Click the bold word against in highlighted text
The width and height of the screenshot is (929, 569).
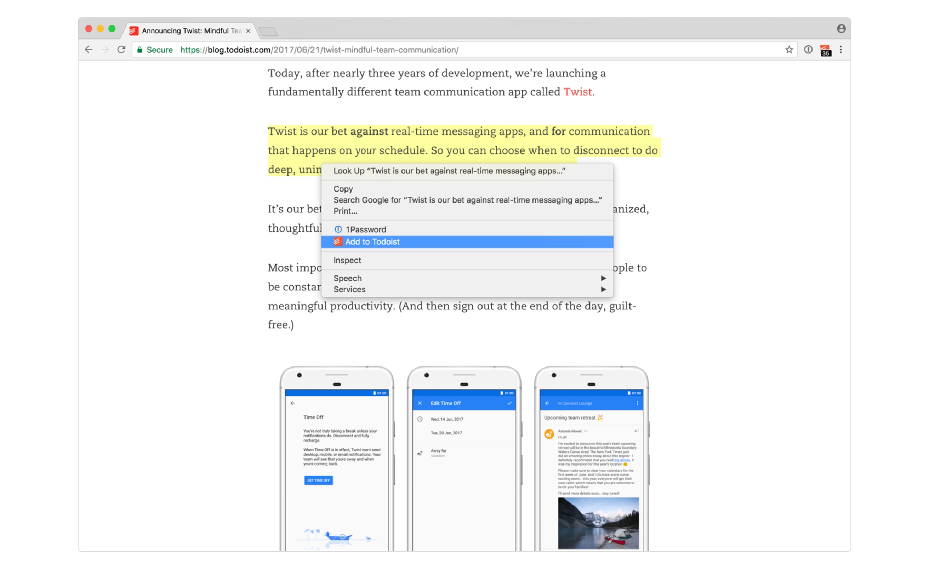(x=369, y=131)
